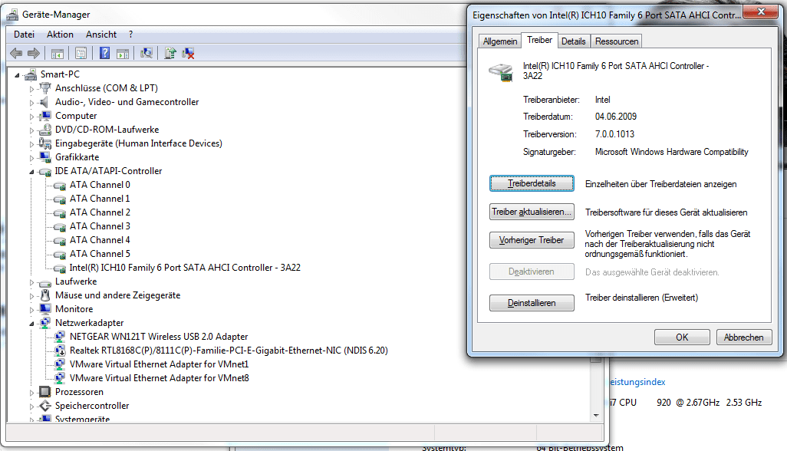Click the DVD/CD-ROM-Laufwerke drive icon
This screenshot has width=787, height=451.
(x=45, y=130)
